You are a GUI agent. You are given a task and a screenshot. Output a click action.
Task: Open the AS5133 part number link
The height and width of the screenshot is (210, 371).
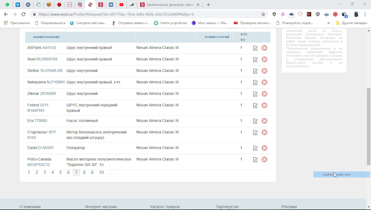click(x=49, y=48)
